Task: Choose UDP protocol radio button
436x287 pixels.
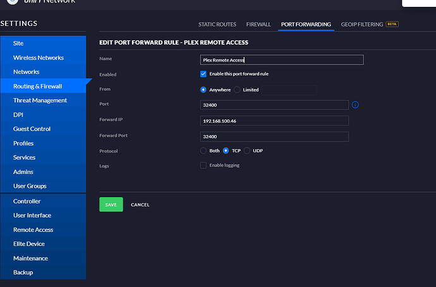Action: [247, 150]
